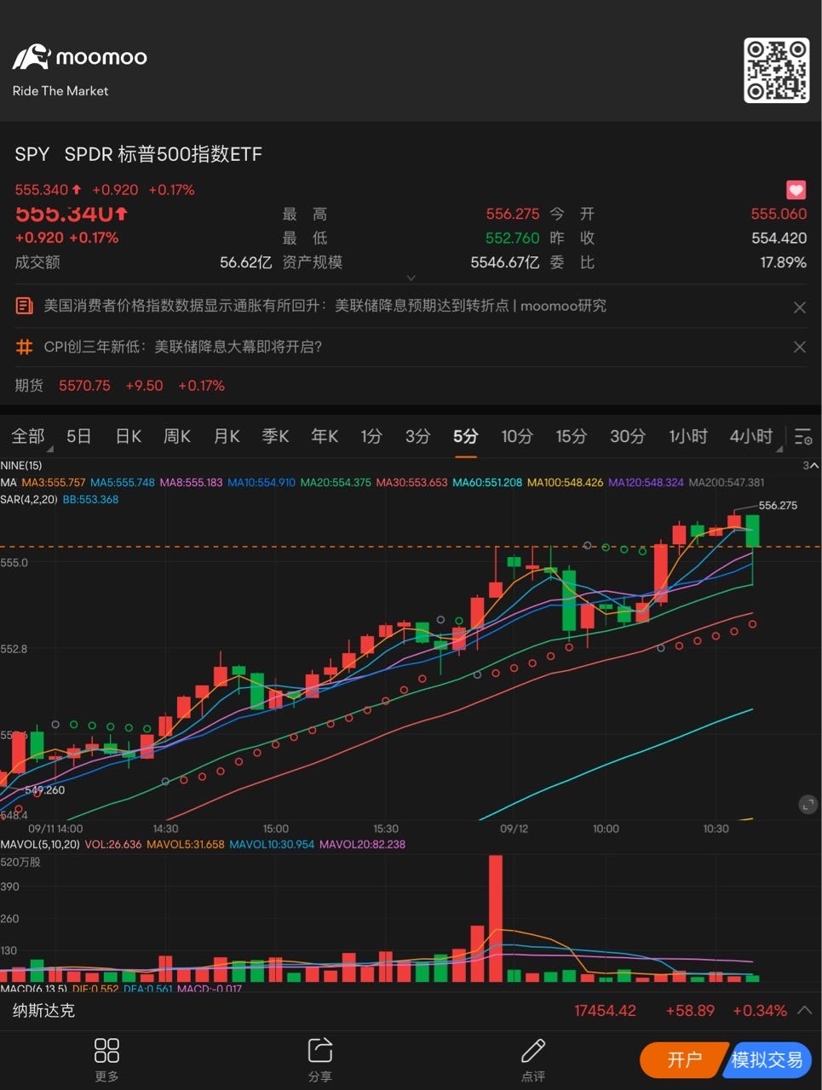Switch to the 日K timeframe tab
822x1090 pixels.
(127, 436)
